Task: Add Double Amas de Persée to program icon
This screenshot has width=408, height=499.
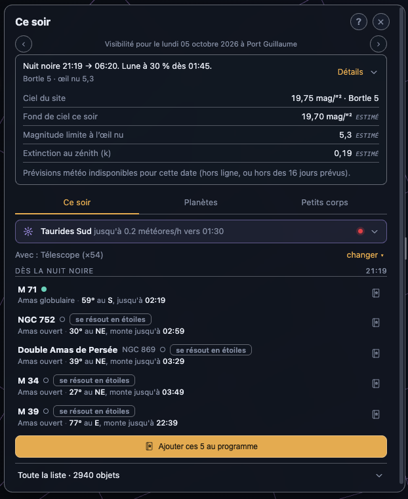Action: pos(376,353)
